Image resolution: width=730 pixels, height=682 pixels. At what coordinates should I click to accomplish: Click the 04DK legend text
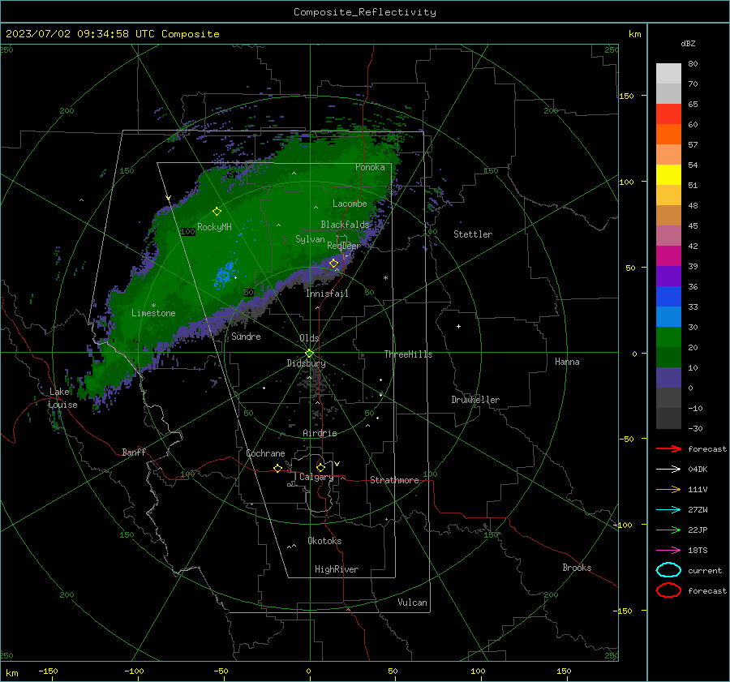point(698,469)
